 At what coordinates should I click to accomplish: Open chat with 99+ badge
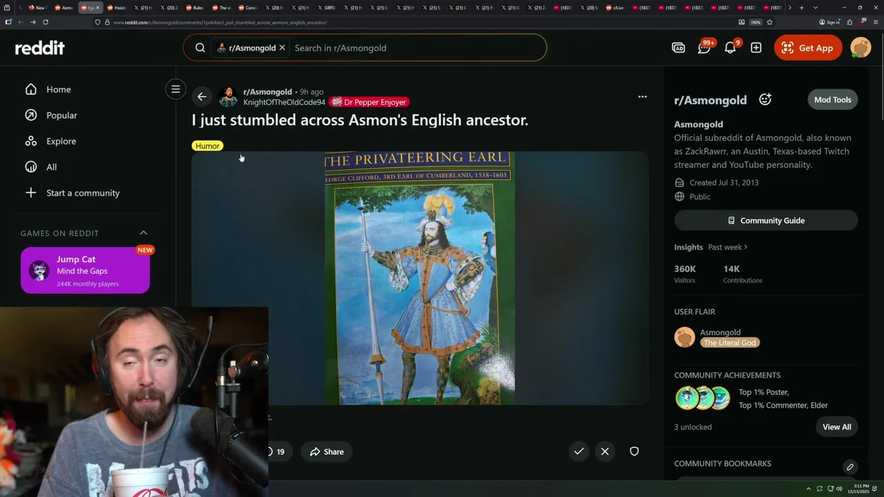704,48
